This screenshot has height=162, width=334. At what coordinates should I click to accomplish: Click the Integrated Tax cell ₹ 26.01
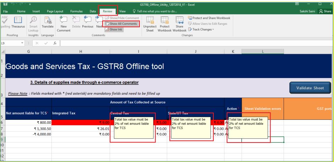coord(81,128)
